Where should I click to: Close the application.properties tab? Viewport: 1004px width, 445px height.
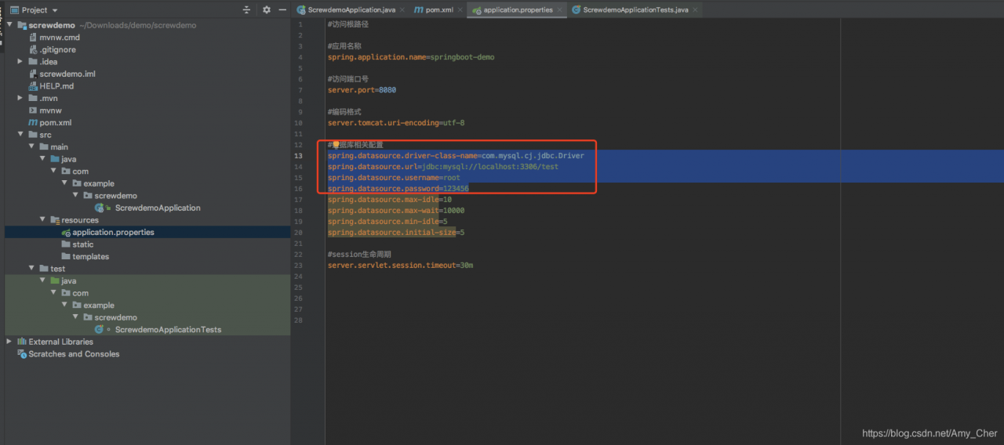[560, 10]
